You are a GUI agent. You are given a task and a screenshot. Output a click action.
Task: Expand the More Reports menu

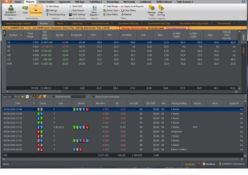click(x=94, y=14)
